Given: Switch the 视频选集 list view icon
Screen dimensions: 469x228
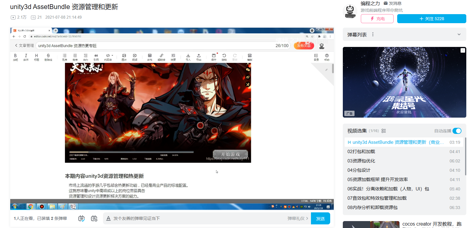Looking at the screenshot, I should coord(383,131).
